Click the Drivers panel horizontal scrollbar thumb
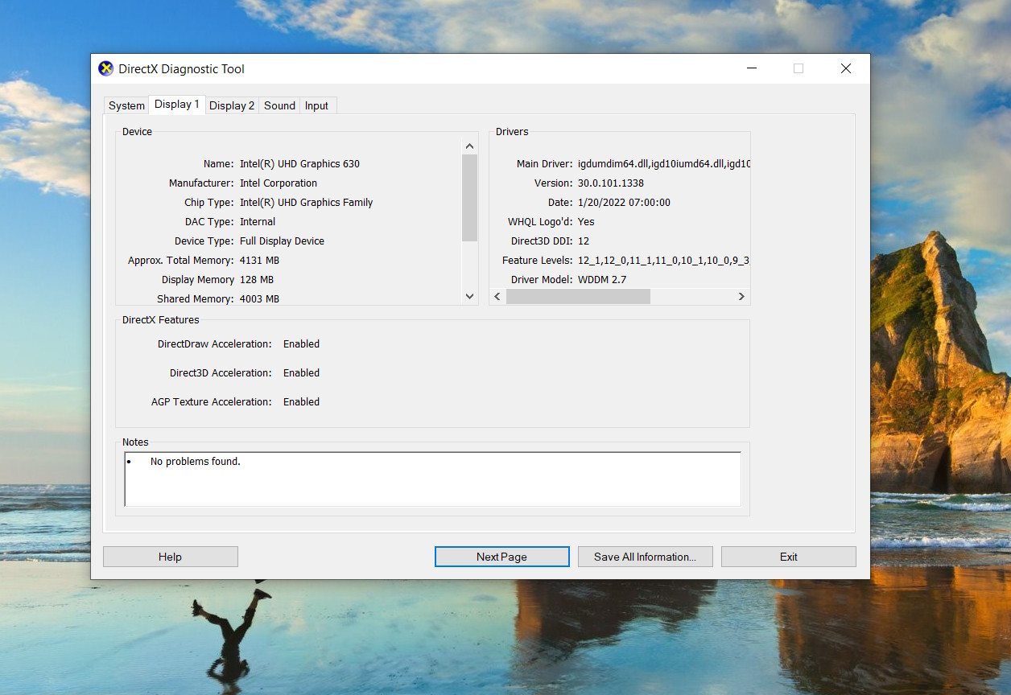The height and width of the screenshot is (695, 1011). pyautogui.click(x=577, y=297)
